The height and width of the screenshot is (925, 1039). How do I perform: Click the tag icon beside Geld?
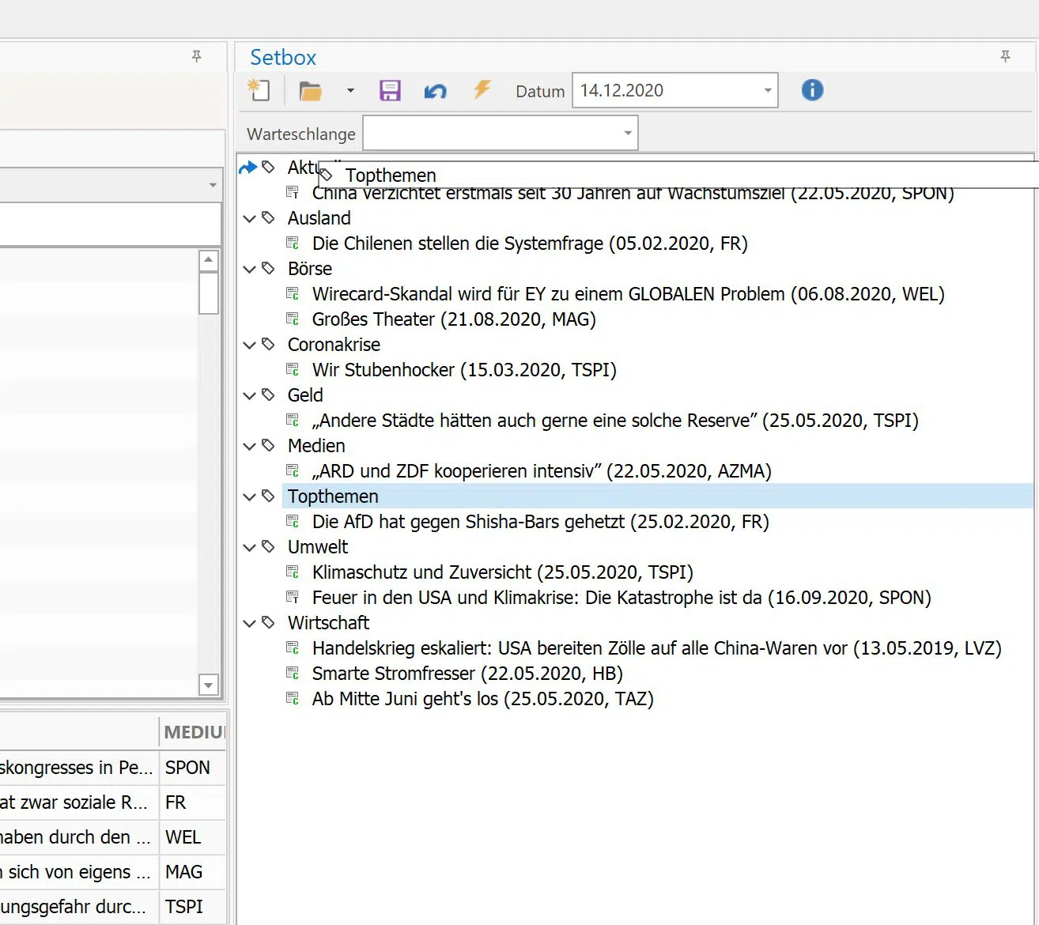pyautogui.click(x=269, y=395)
